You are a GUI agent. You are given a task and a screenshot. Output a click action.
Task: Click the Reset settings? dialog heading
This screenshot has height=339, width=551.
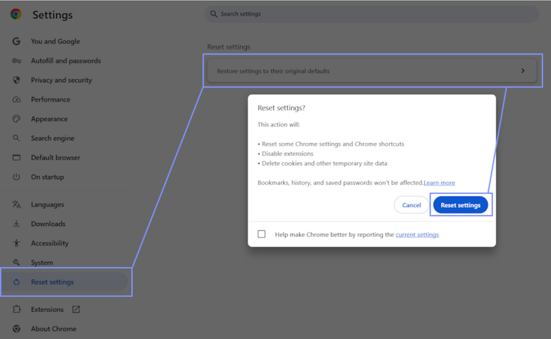(281, 108)
